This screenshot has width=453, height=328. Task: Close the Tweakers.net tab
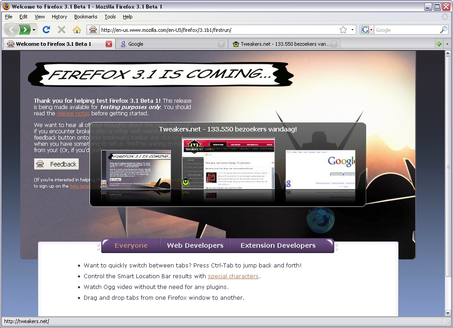(334, 44)
